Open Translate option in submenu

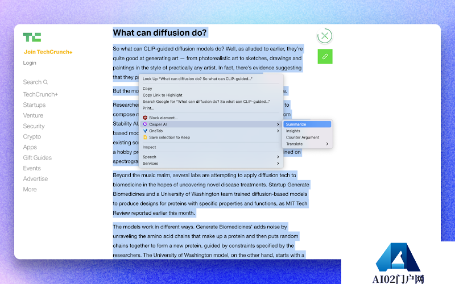307,144
